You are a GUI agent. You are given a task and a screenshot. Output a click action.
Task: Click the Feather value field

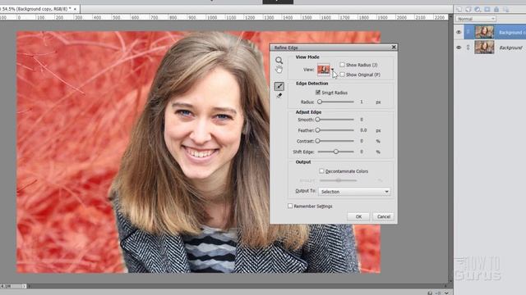pyautogui.click(x=363, y=130)
